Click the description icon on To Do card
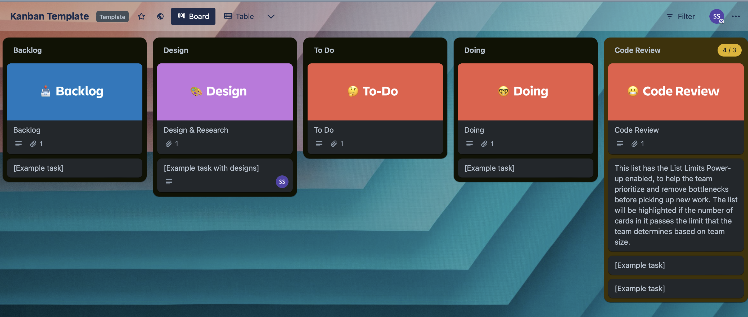This screenshot has height=317, width=748. coord(319,144)
